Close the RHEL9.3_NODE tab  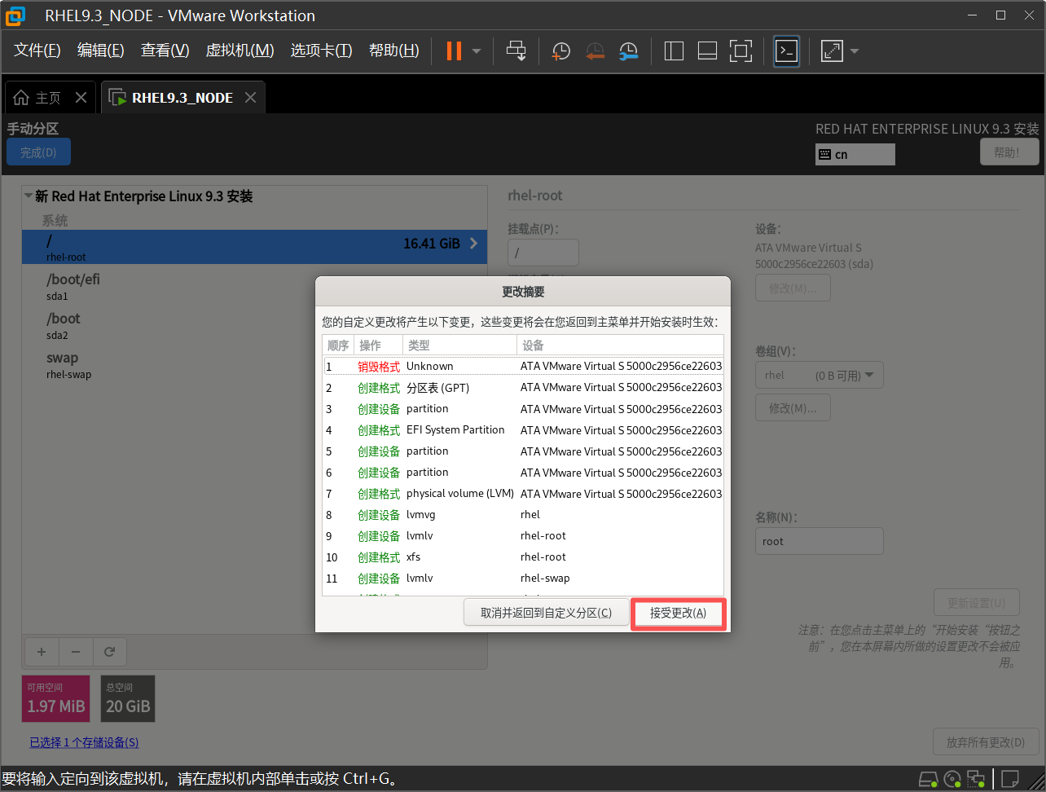click(x=250, y=98)
